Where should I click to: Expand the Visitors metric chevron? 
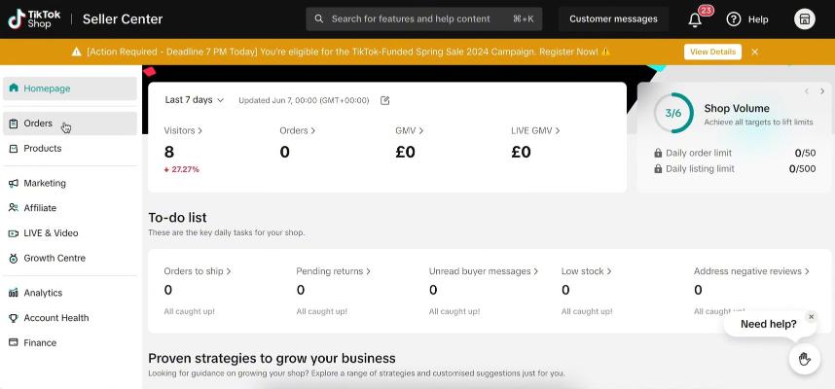point(200,130)
